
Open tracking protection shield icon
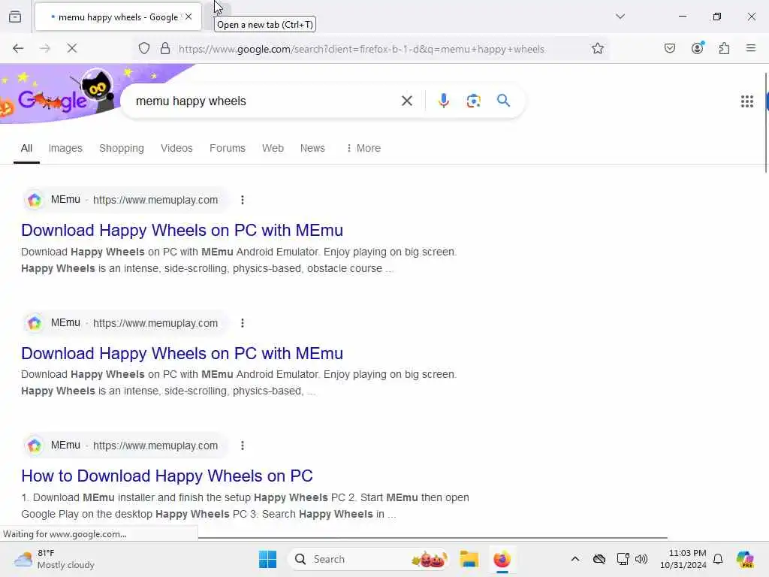click(144, 48)
